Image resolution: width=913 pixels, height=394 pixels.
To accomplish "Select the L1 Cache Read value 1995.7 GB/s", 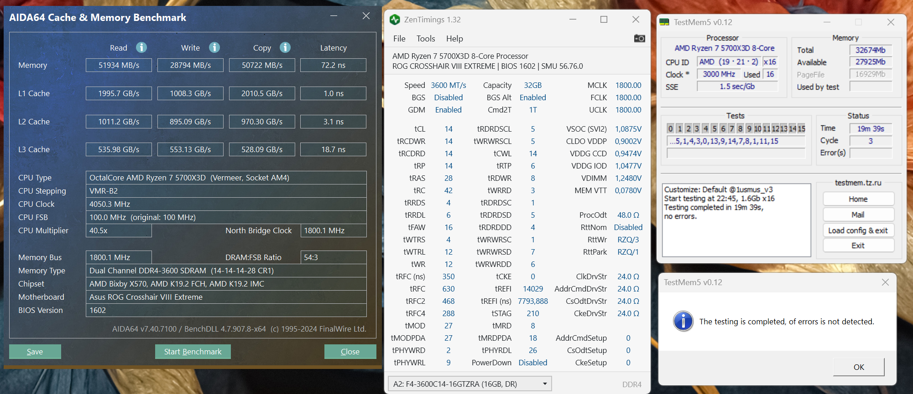I will click(119, 93).
